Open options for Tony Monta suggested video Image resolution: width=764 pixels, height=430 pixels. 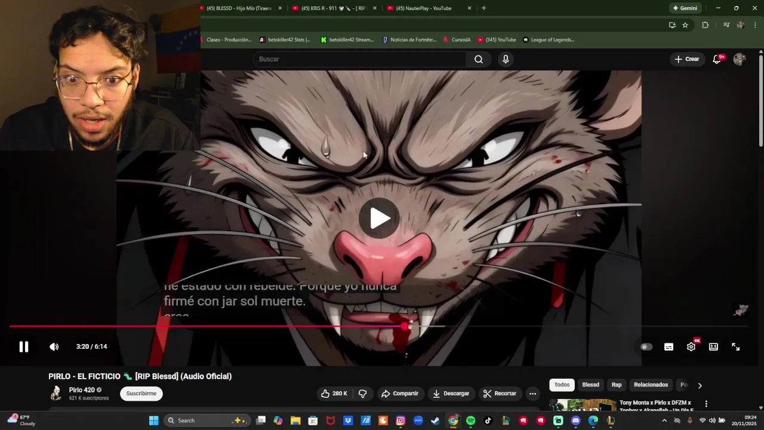706,404
